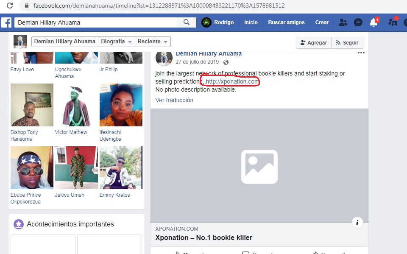Open Ugochukwu Ahuama friend name link
The image size is (407, 254).
pos(68,73)
